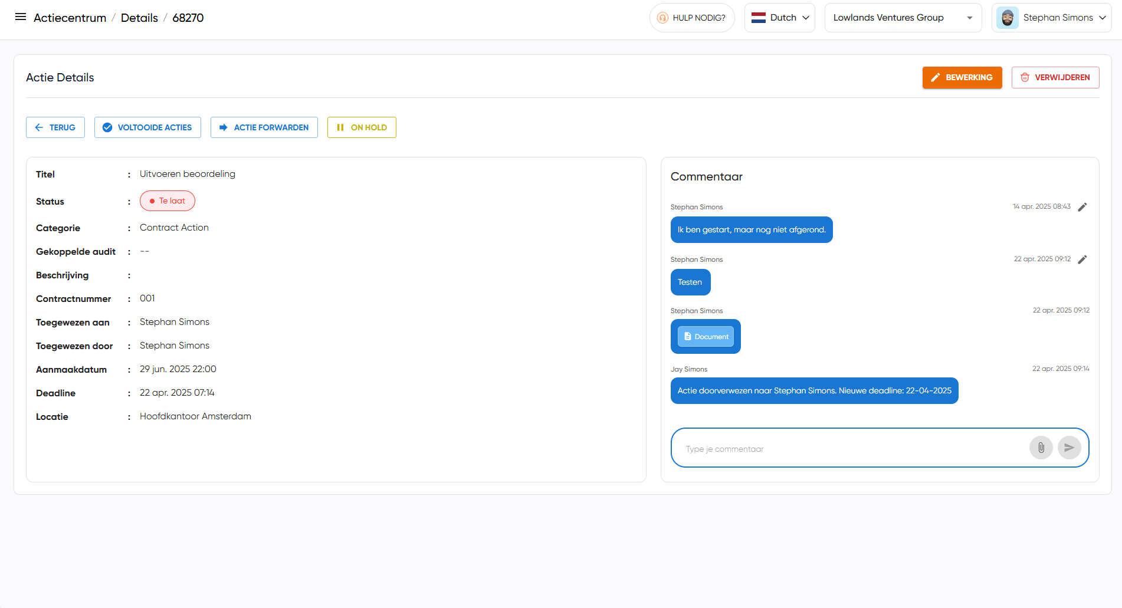This screenshot has width=1122, height=608.
Task: Edit the 14 apr. comment pencil icon
Action: 1082,207
